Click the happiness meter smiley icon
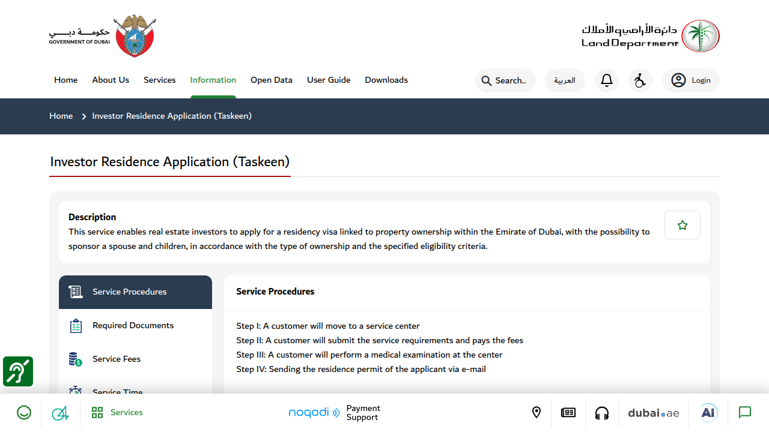 [24, 413]
